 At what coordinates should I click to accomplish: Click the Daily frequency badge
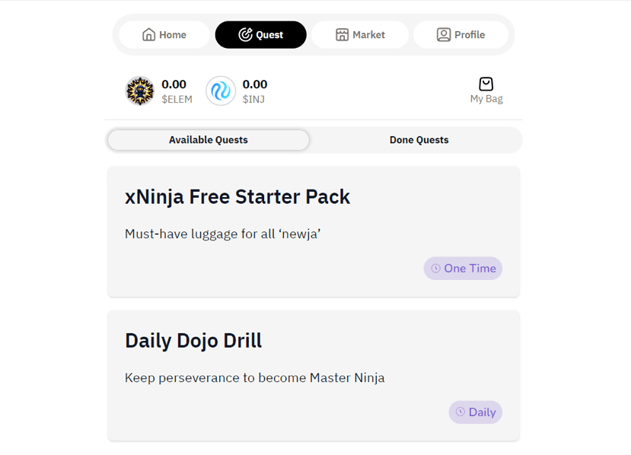pyautogui.click(x=476, y=412)
